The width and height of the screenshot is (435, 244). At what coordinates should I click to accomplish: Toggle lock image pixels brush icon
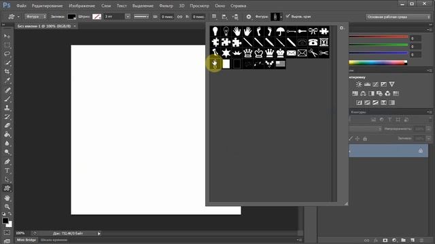[x=351, y=138]
